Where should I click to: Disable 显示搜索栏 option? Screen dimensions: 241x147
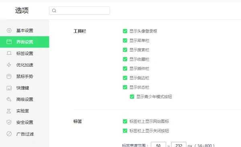[125, 50]
